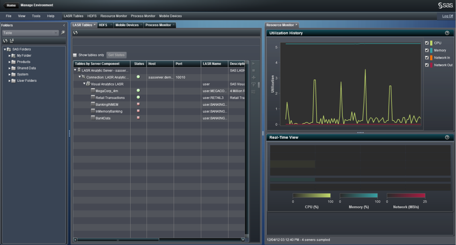456x245 pixels.
Task: Collapse the Visual Analytics LASR row
Action: pos(84,84)
